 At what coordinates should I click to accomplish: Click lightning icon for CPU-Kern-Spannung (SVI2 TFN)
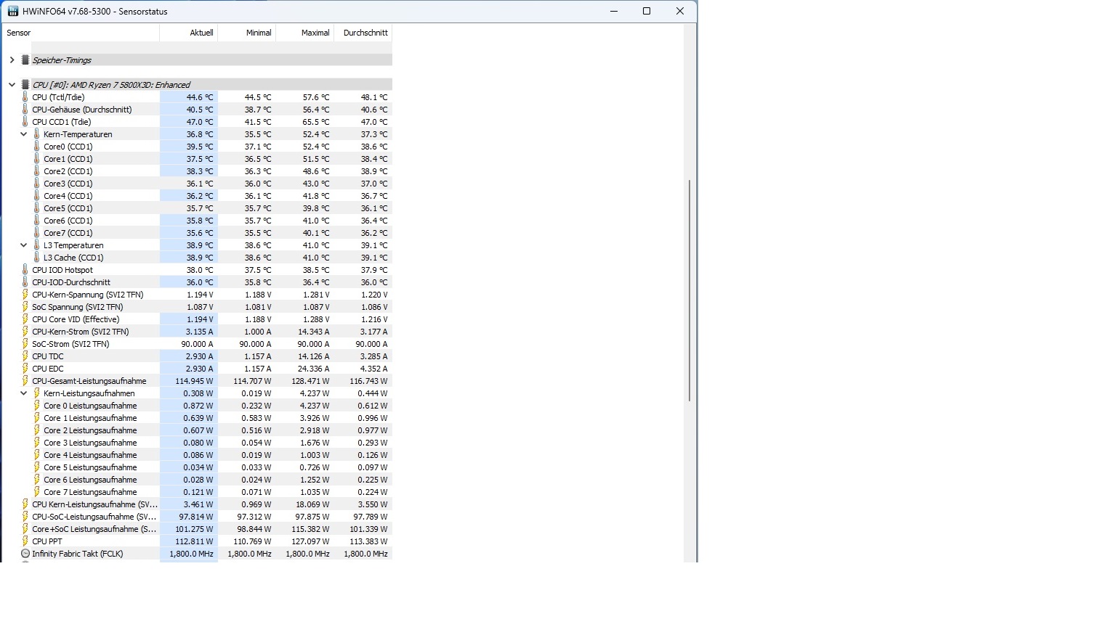(x=25, y=295)
